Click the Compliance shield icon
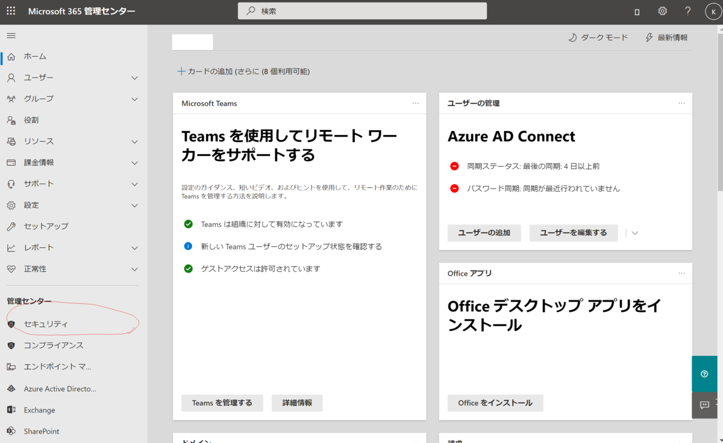 click(11, 345)
